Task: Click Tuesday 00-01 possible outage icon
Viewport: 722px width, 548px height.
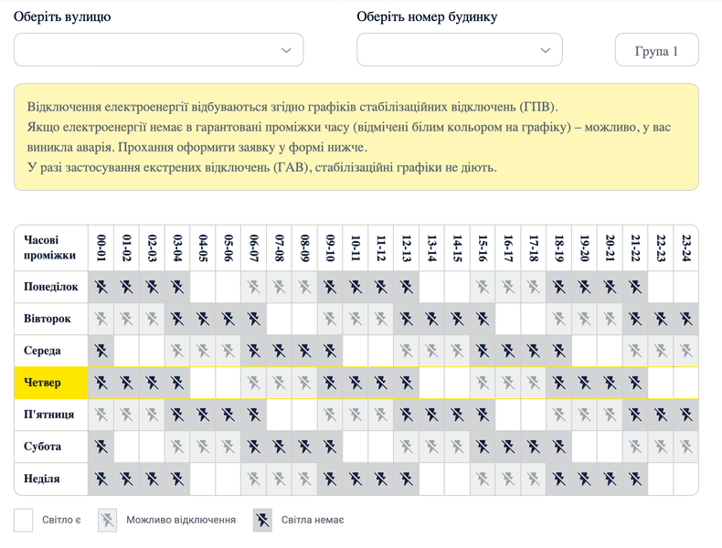Action: (101, 319)
